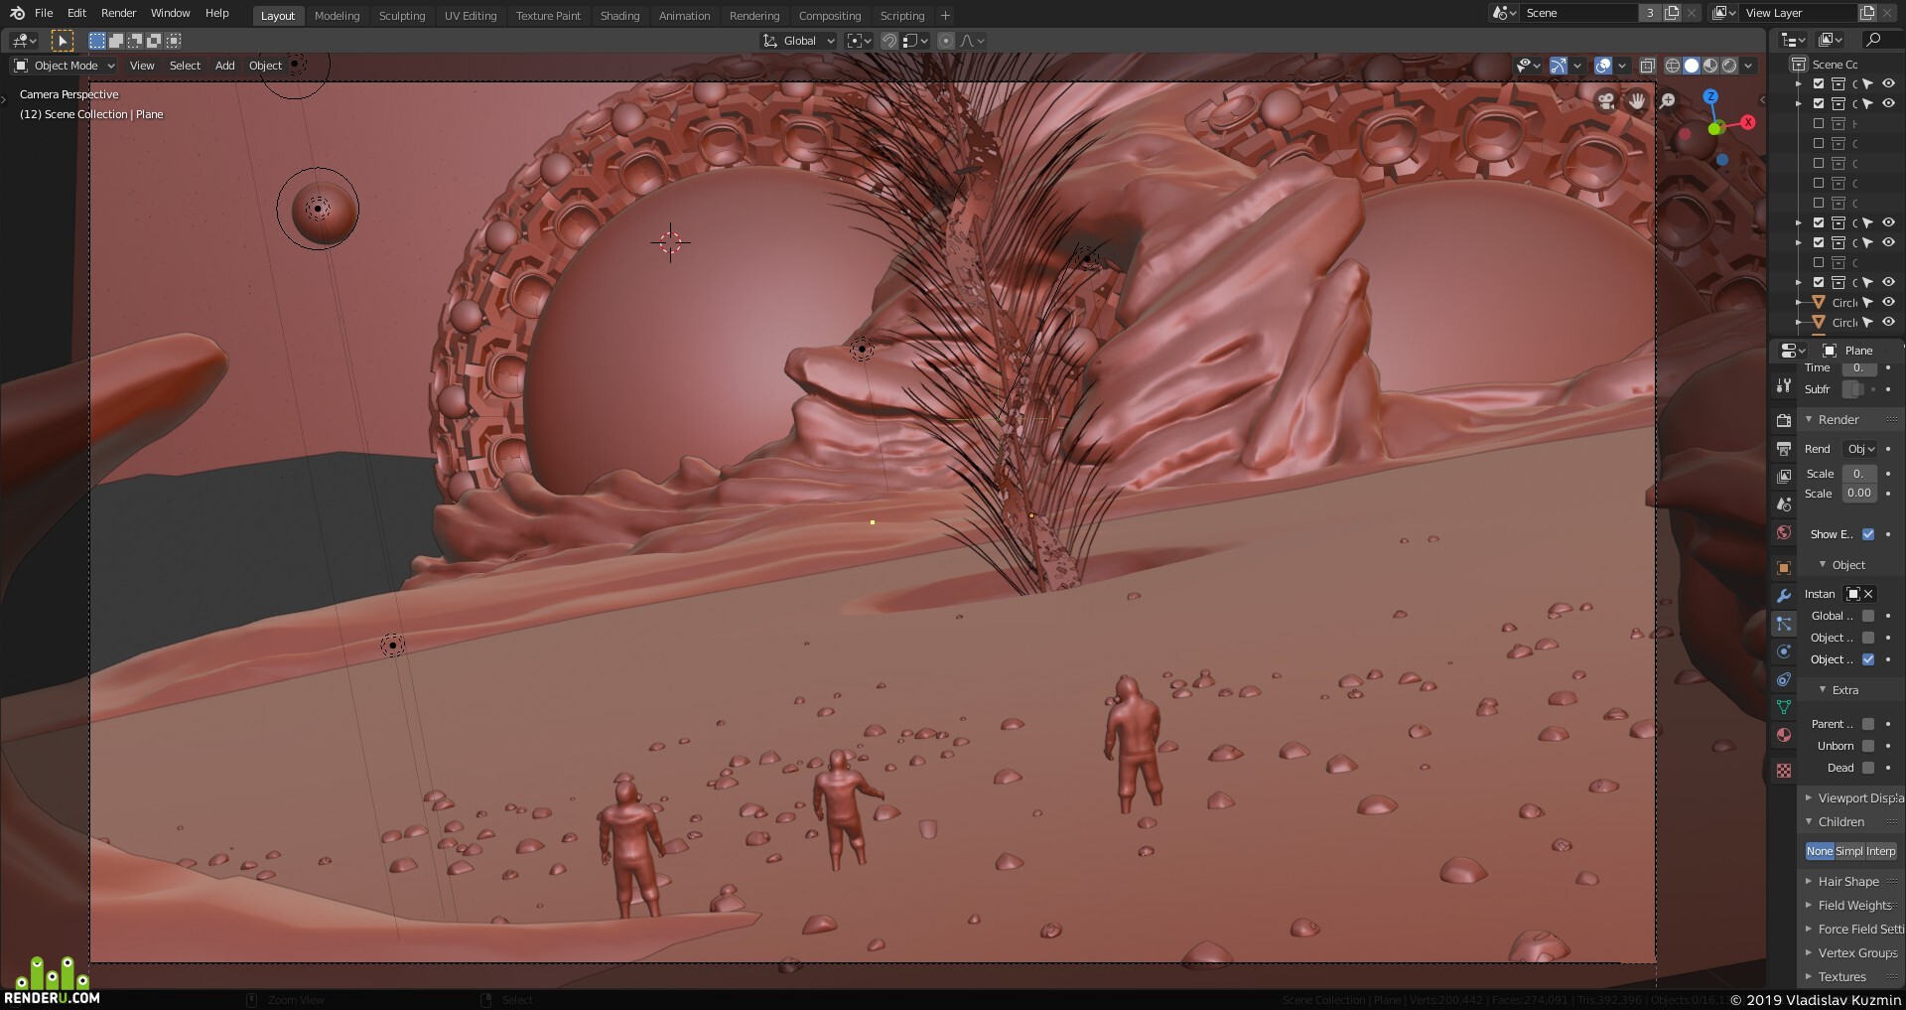The width and height of the screenshot is (1906, 1010).
Task: Open the Render menu
Action: [119, 13]
